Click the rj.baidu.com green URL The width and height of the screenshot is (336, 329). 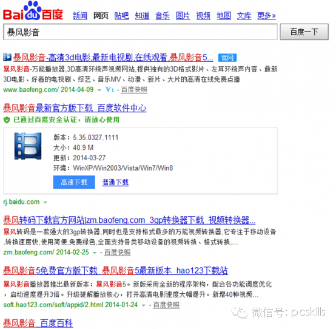[21, 202]
